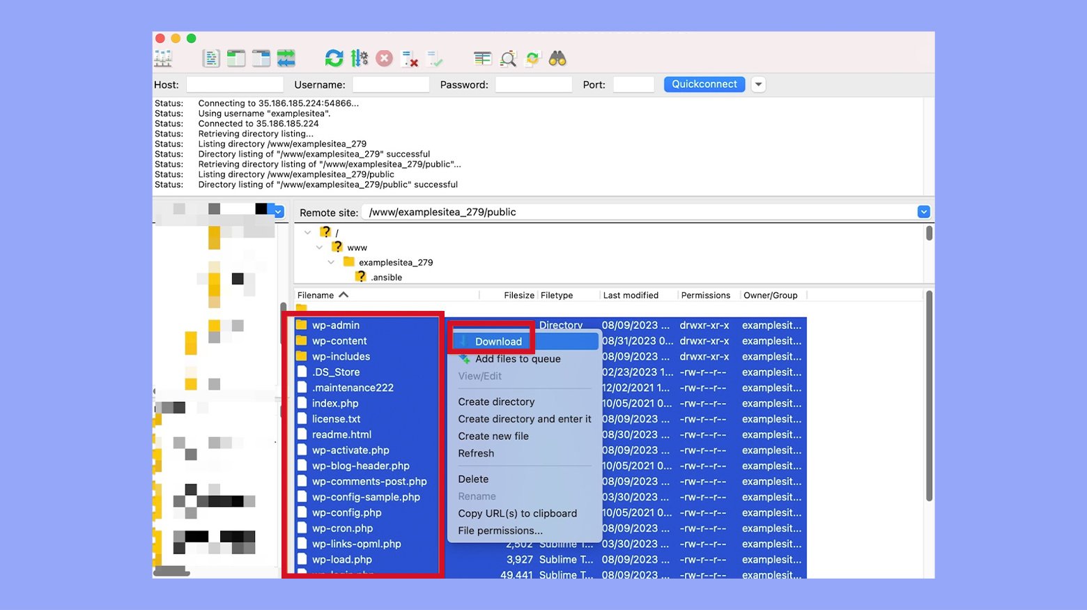This screenshot has height=610, width=1087.
Task: Click the green refresh file lists icon
Action: click(334, 59)
